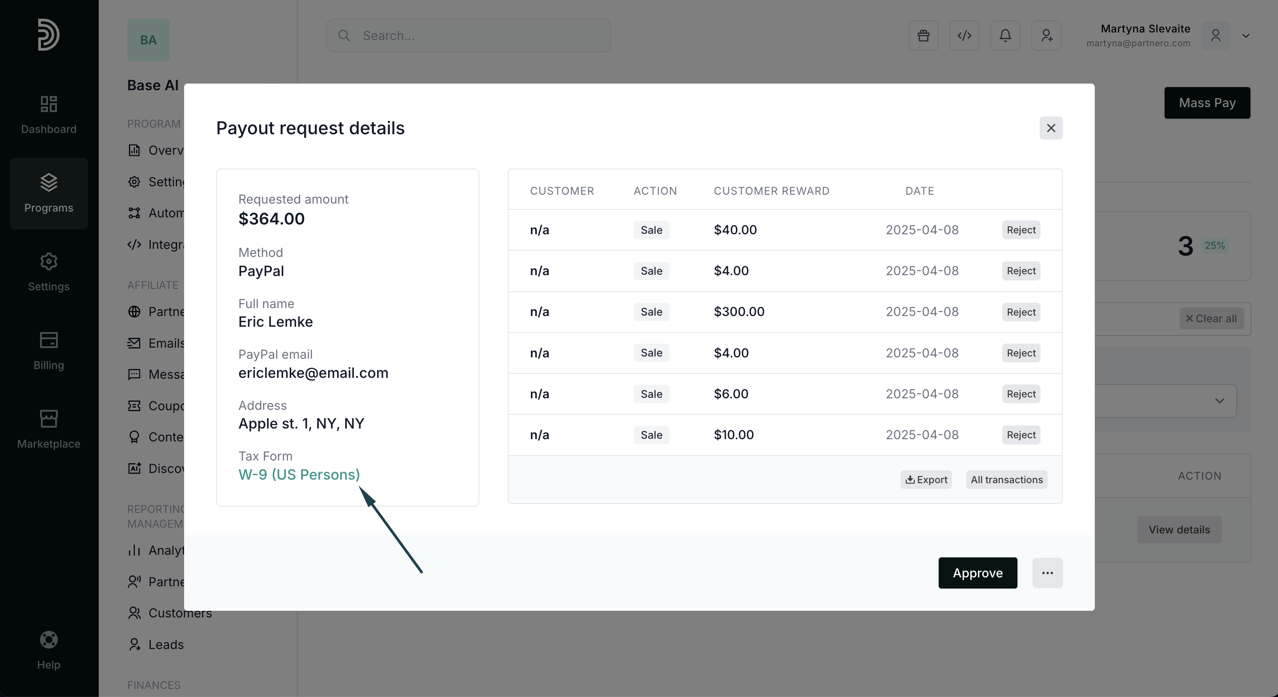This screenshot has width=1278, height=697.
Task: Close the payout request details dialog
Action: [1051, 128]
